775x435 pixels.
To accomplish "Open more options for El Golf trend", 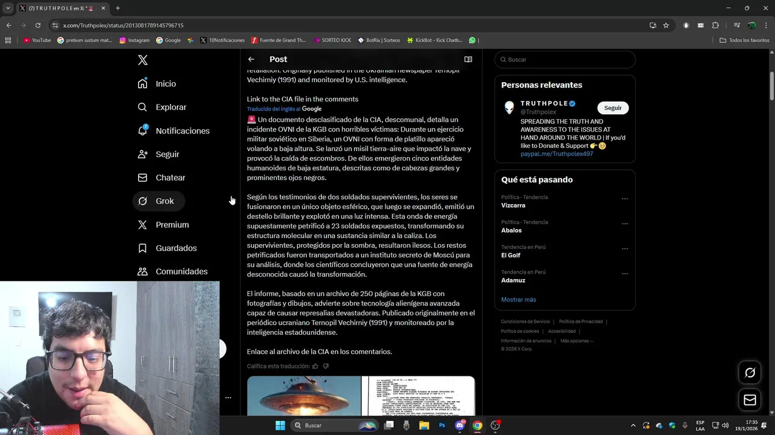I will [625, 248].
